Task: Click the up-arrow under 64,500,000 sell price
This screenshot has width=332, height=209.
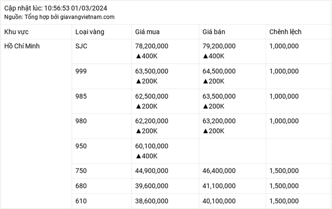Action: coord(206,81)
